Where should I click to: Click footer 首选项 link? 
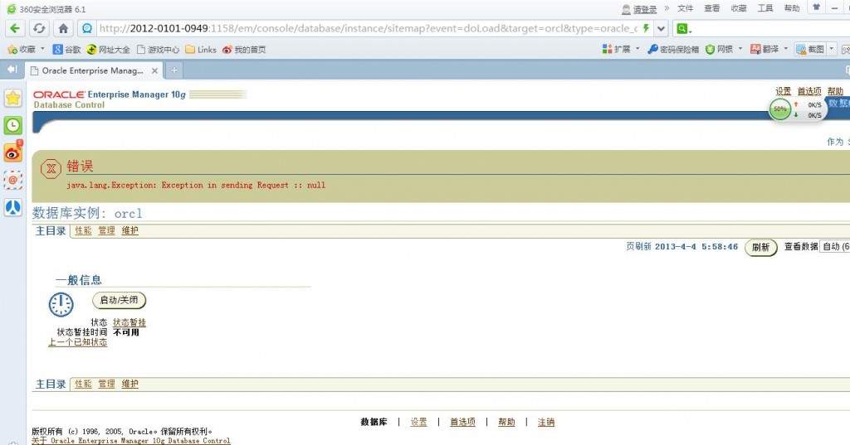[462, 422]
